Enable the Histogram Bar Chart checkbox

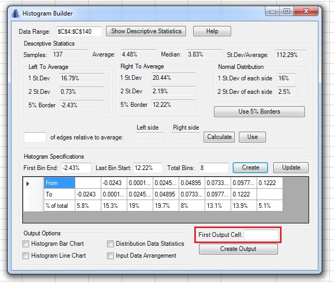[26, 244]
